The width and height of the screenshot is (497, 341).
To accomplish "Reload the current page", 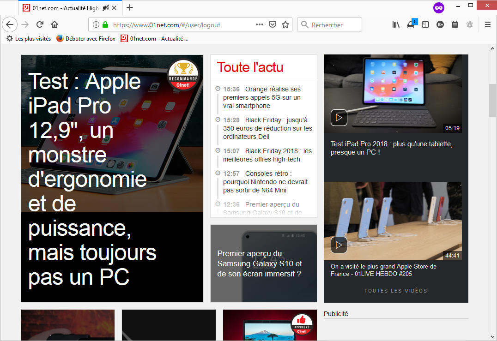I will 40,25.
